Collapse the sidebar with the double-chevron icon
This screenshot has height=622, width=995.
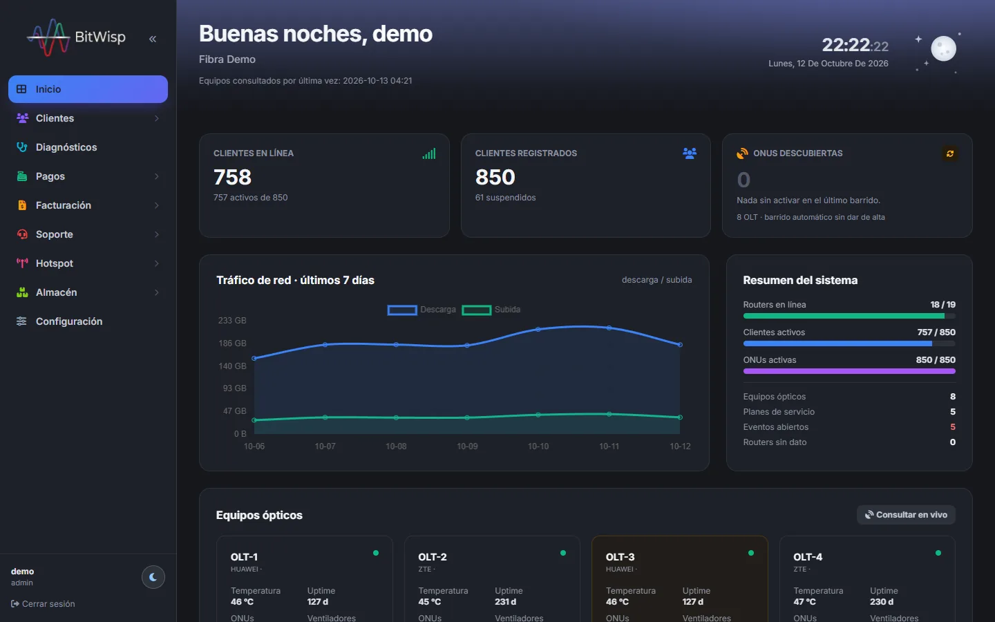click(153, 39)
